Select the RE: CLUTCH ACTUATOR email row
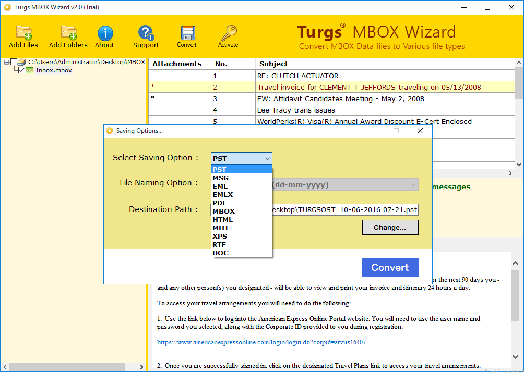 331,76
